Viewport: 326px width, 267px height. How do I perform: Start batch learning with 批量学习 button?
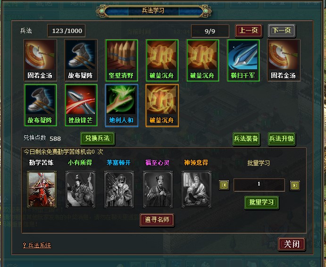pos(261,202)
